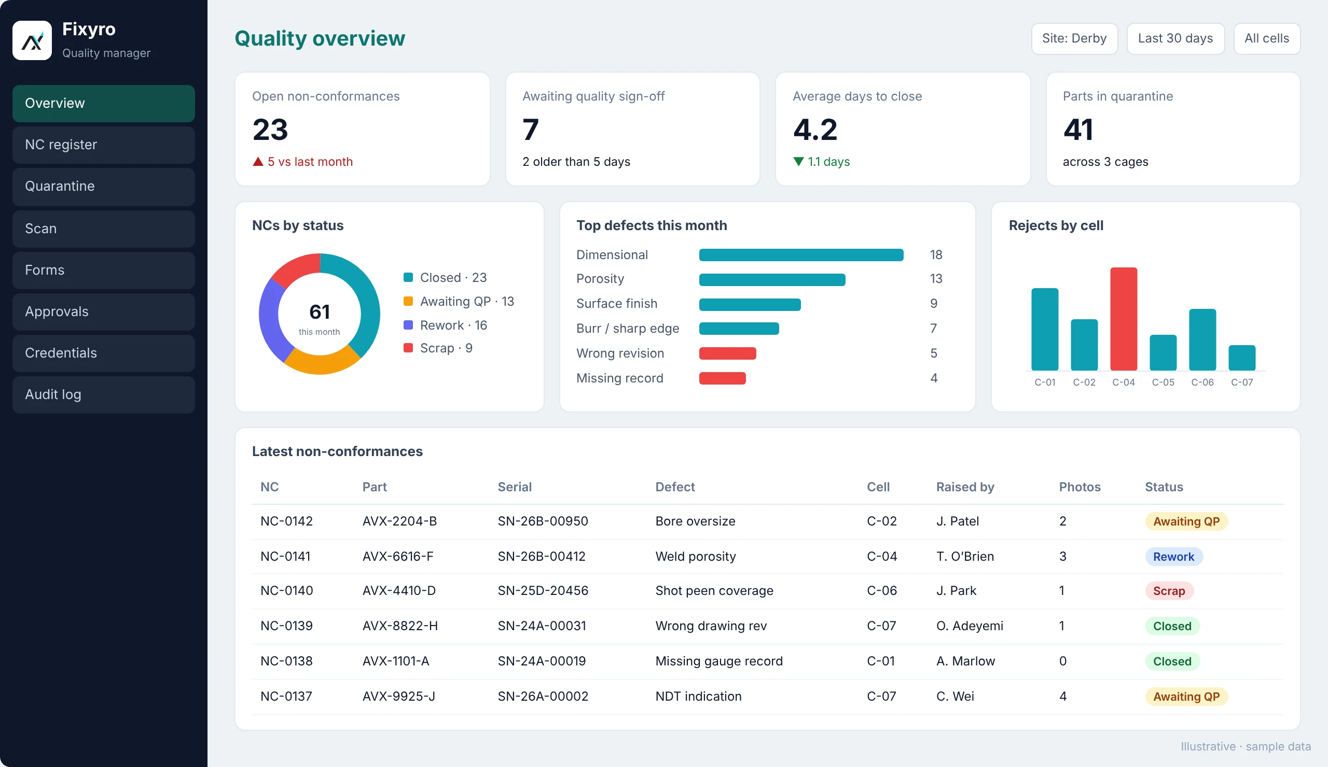1328x767 pixels.
Task: Click the C-01 rejects bar
Action: [1044, 330]
